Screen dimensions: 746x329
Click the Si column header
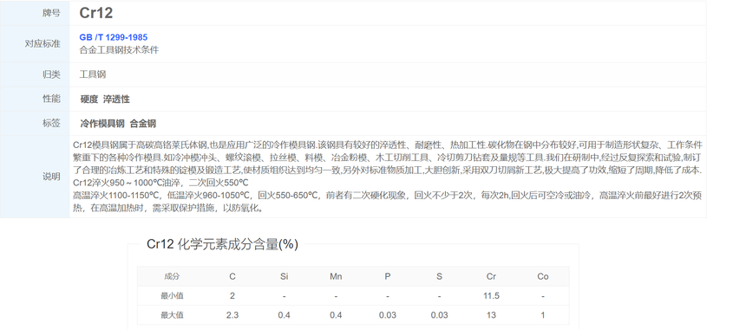[x=284, y=276]
